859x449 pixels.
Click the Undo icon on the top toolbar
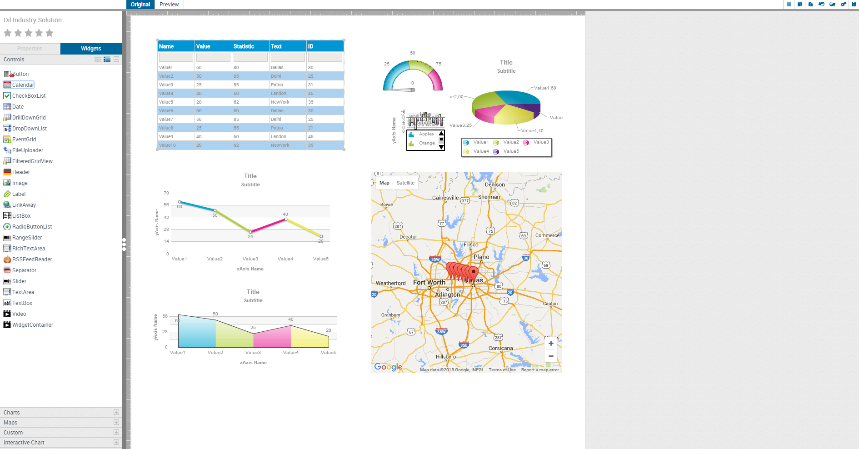tap(822, 5)
